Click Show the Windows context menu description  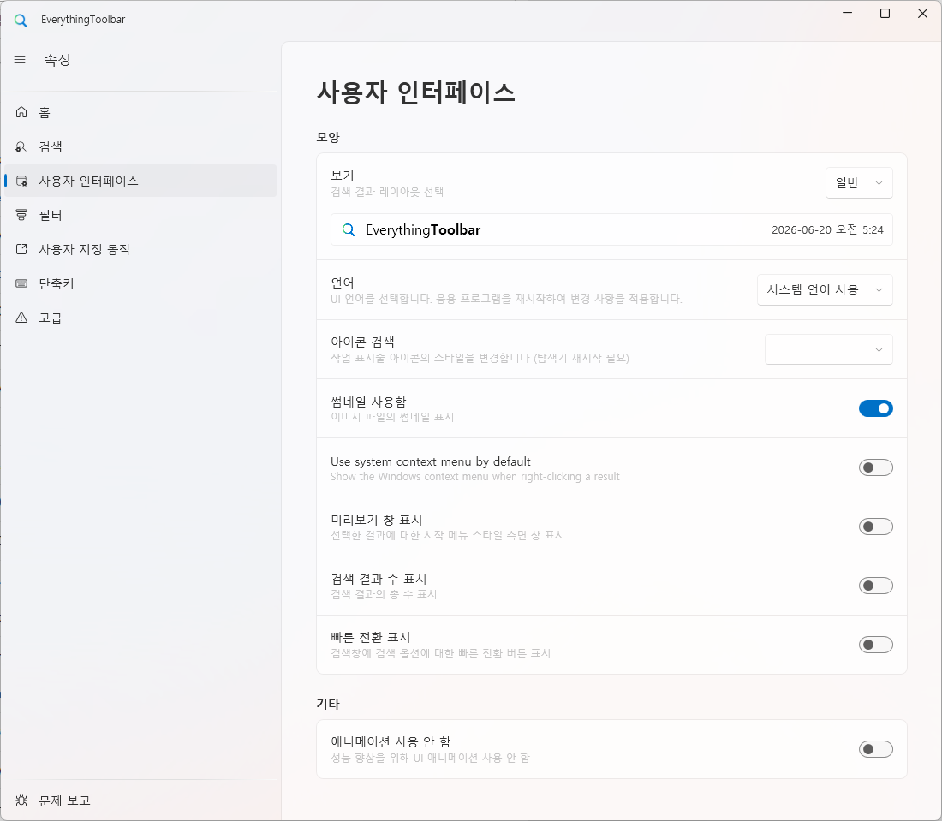coord(474,476)
